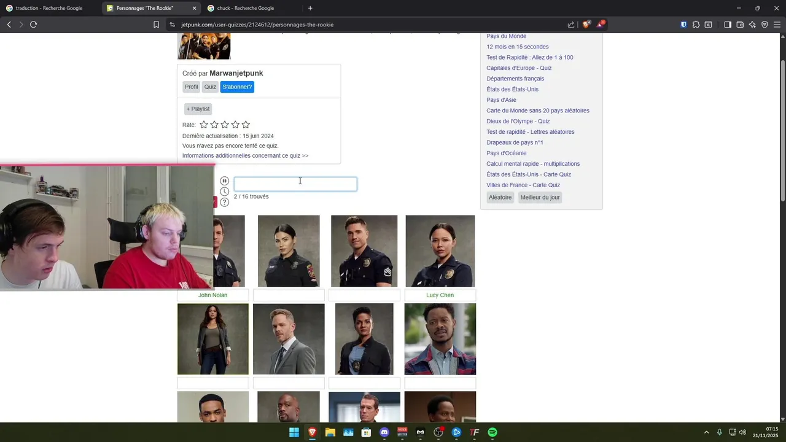Open Départements français link
Image resolution: width=786 pixels, height=442 pixels.
pyautogui.click(x=515, y=79)
